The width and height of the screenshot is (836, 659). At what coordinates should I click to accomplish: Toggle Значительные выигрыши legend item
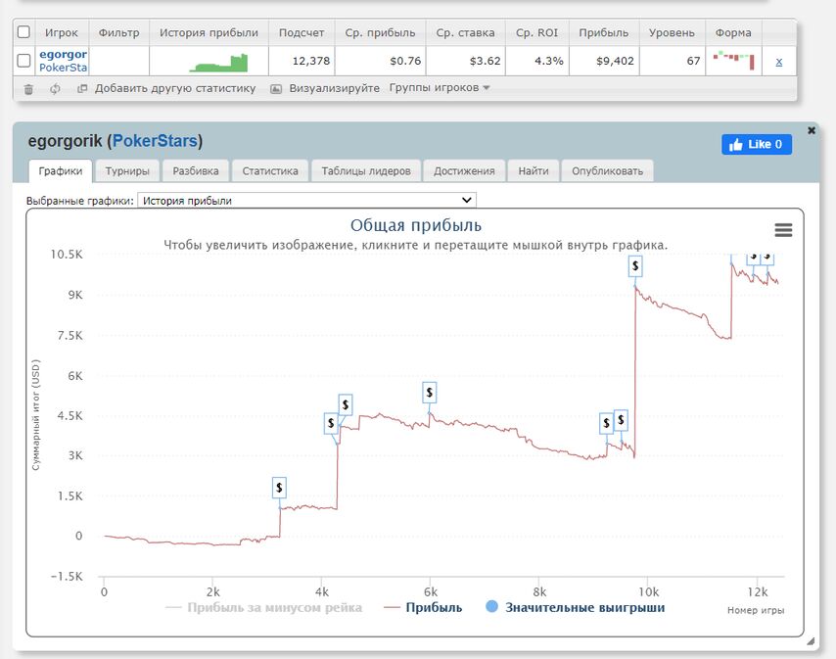point(575,607)
